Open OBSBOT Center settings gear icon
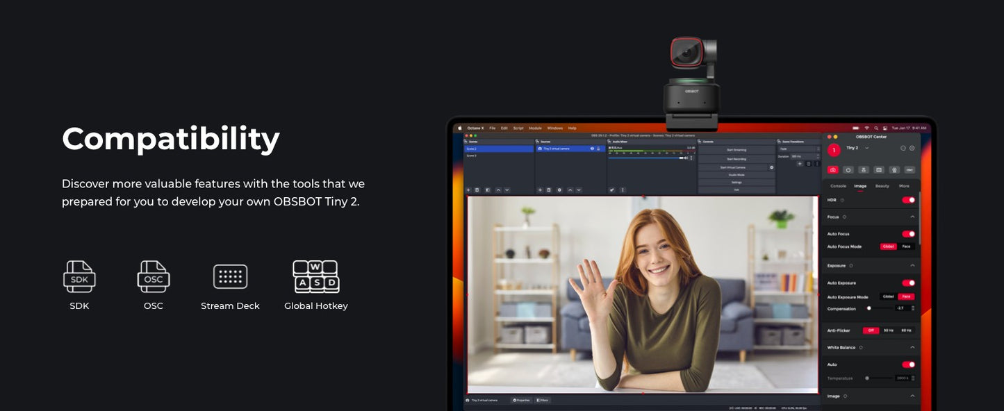 coord(912,148)
